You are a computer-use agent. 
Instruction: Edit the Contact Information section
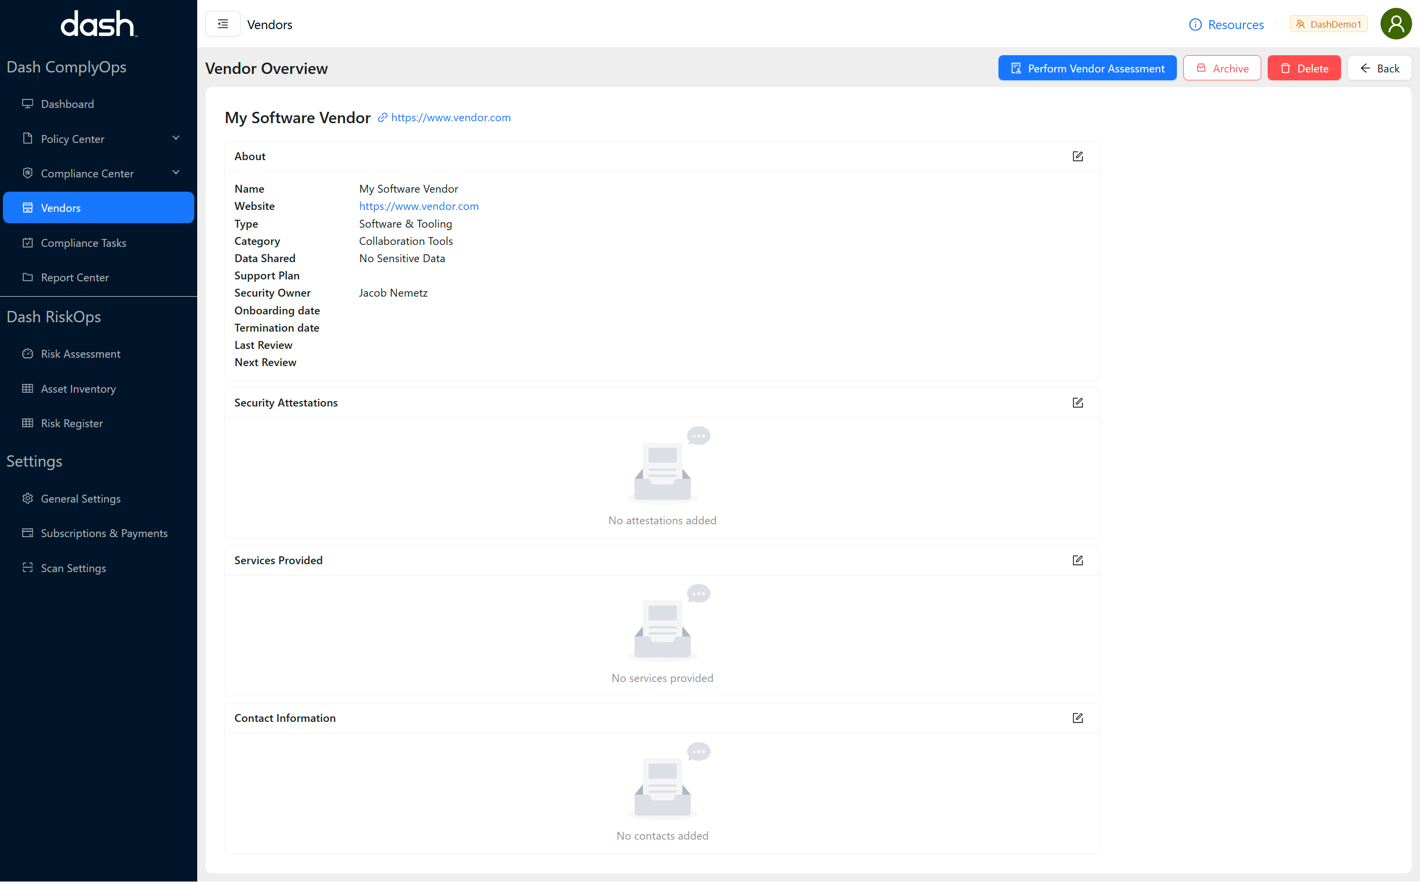(x=1077, y=718)
